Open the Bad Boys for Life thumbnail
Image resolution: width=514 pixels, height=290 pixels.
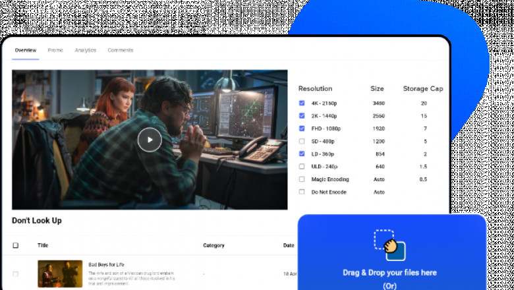[x=60, y=274]
